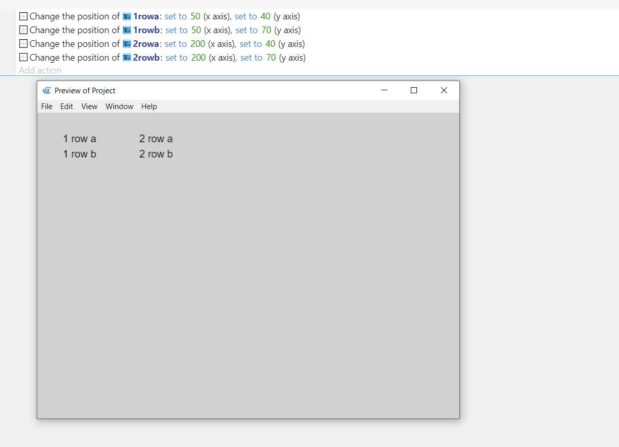
Task: Select the text object icon beside 2rowa
Action: pos(127,44)
